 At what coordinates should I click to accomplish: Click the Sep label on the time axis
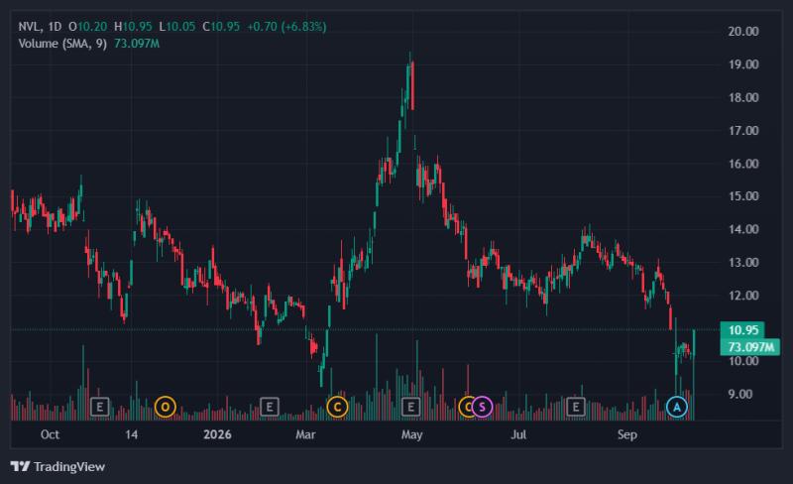[x=627, y=434]
